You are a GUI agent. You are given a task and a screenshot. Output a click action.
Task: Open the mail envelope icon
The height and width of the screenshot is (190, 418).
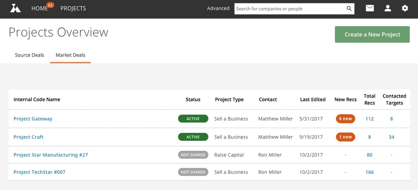370,9
